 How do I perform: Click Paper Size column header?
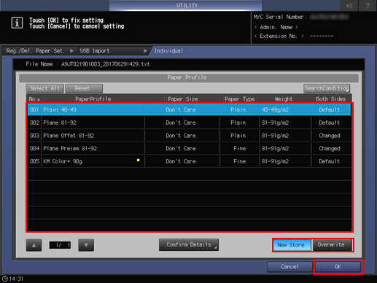tap(183, 99)
